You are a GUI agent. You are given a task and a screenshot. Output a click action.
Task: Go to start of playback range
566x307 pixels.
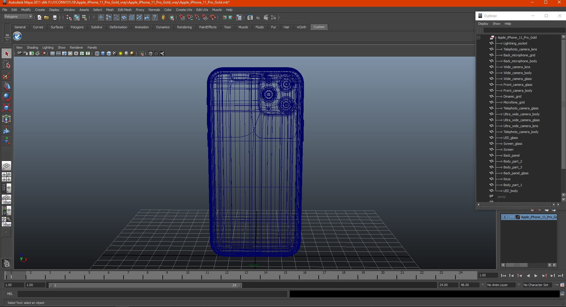point(504,276)
